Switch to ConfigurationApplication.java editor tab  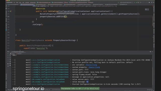(x=27, y=5)
